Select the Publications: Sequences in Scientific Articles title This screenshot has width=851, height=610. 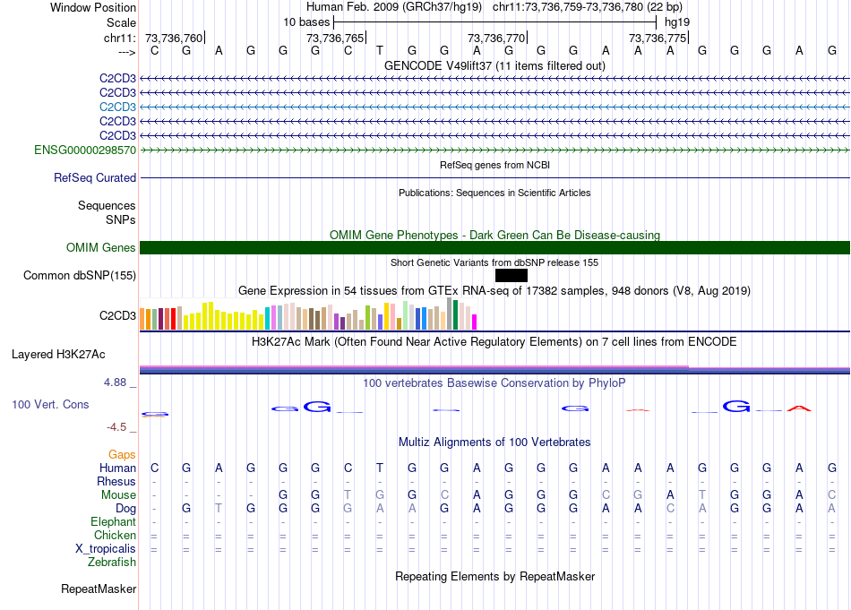coord(494,193)
